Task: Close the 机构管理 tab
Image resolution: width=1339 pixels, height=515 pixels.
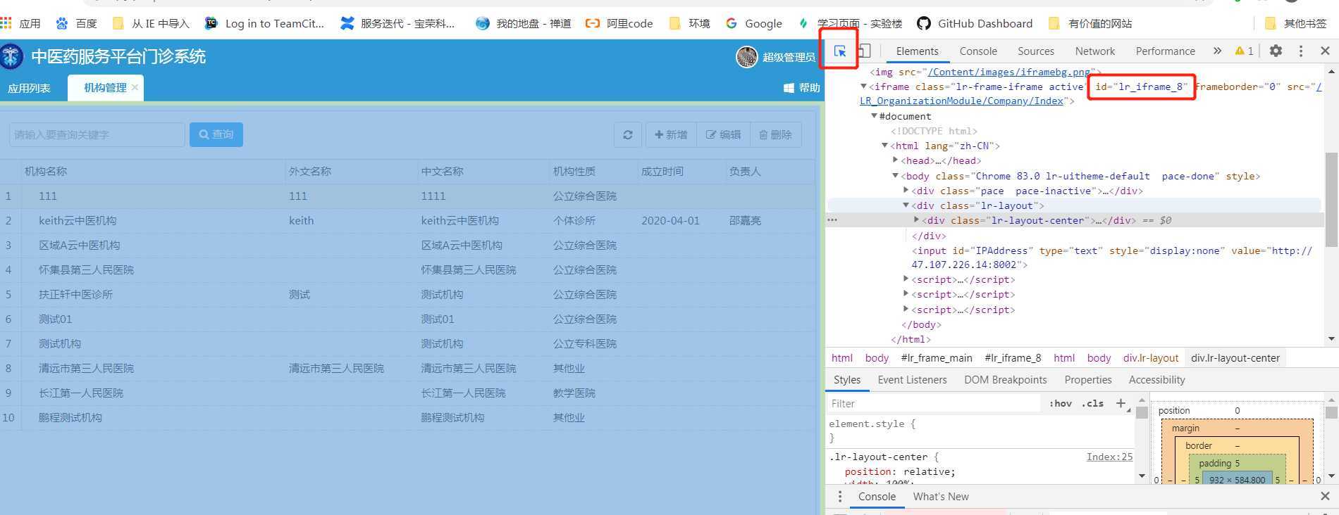Action: tap(135, 87)
